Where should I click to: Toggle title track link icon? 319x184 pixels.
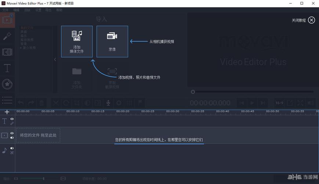click(12, 123)
